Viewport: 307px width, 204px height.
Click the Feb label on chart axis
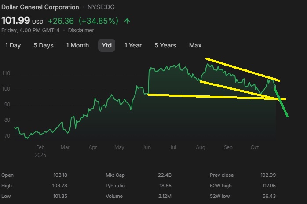tap(40, 147)
